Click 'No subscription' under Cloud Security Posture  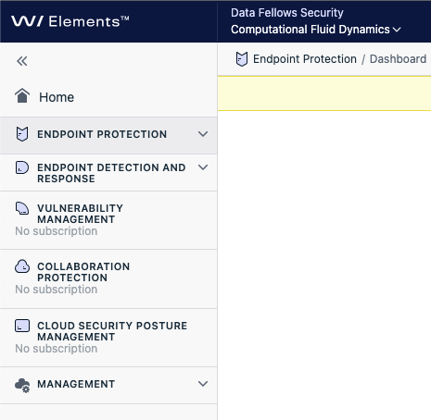click(x=57, y=349)
